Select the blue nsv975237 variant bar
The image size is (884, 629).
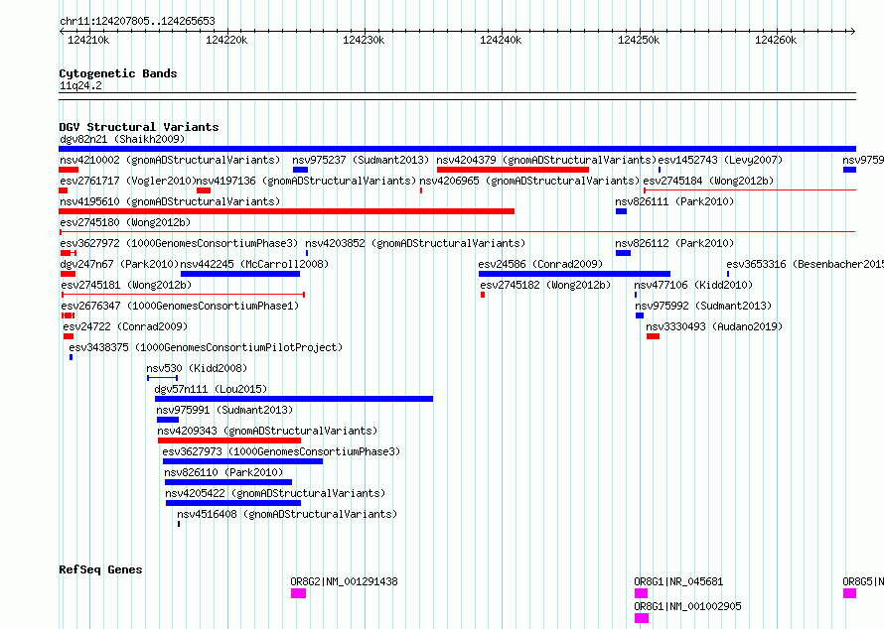point(301,170)
